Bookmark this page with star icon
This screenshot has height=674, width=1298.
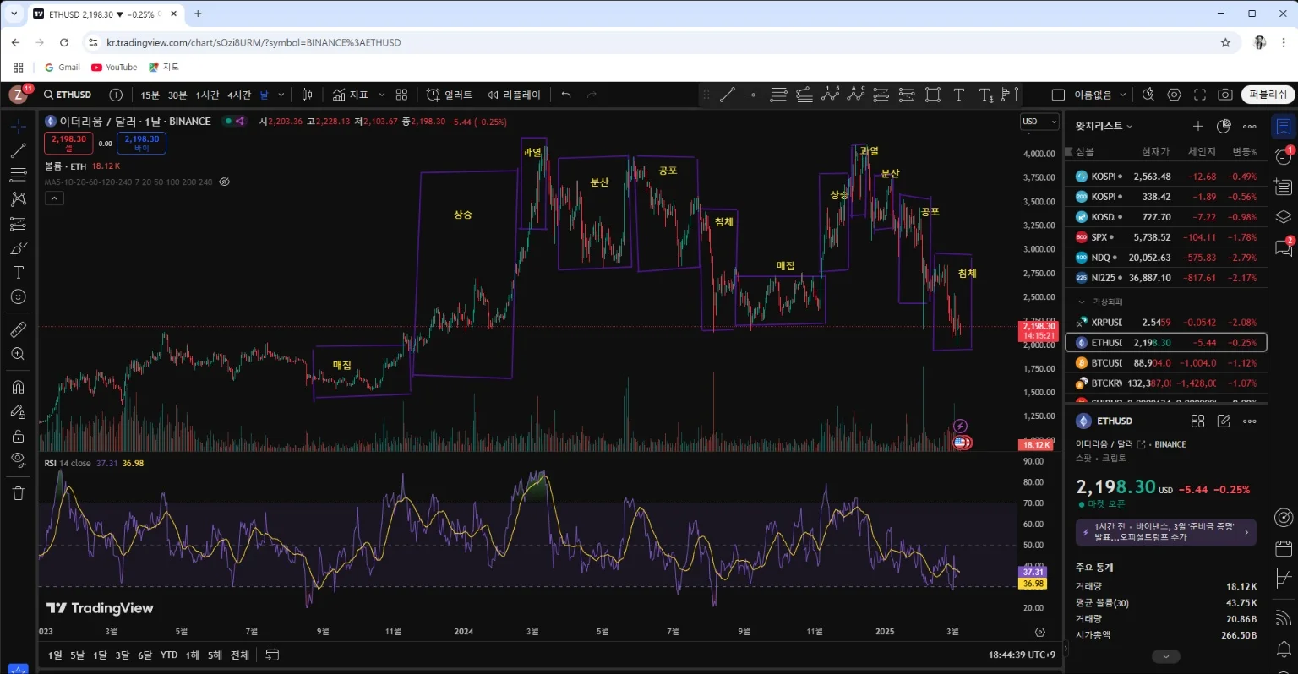pyautogui.click(x=1225, y=42)
